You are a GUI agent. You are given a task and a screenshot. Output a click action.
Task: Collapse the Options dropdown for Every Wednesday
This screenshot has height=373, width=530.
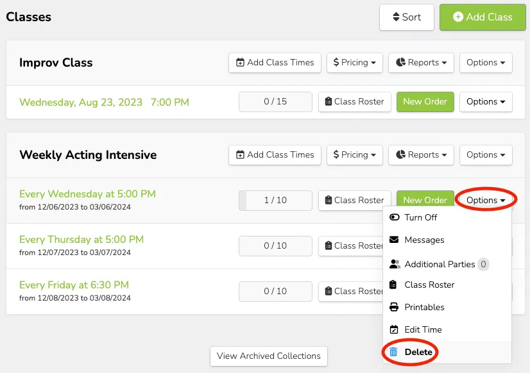click(x=486, y=201)
